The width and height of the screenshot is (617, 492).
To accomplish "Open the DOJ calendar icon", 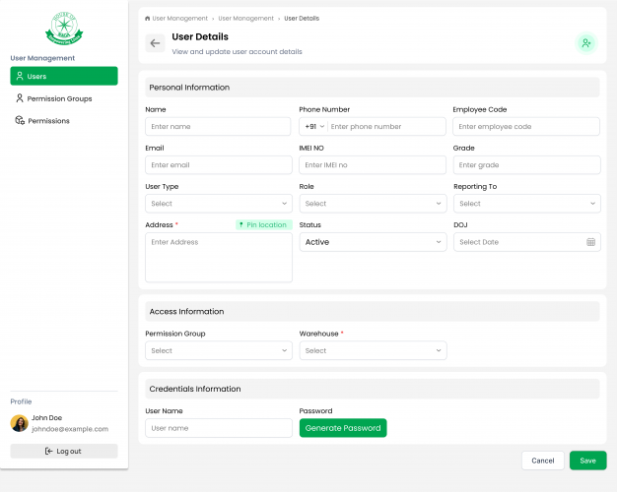I will pyautogui.click(x=590, y=242).
